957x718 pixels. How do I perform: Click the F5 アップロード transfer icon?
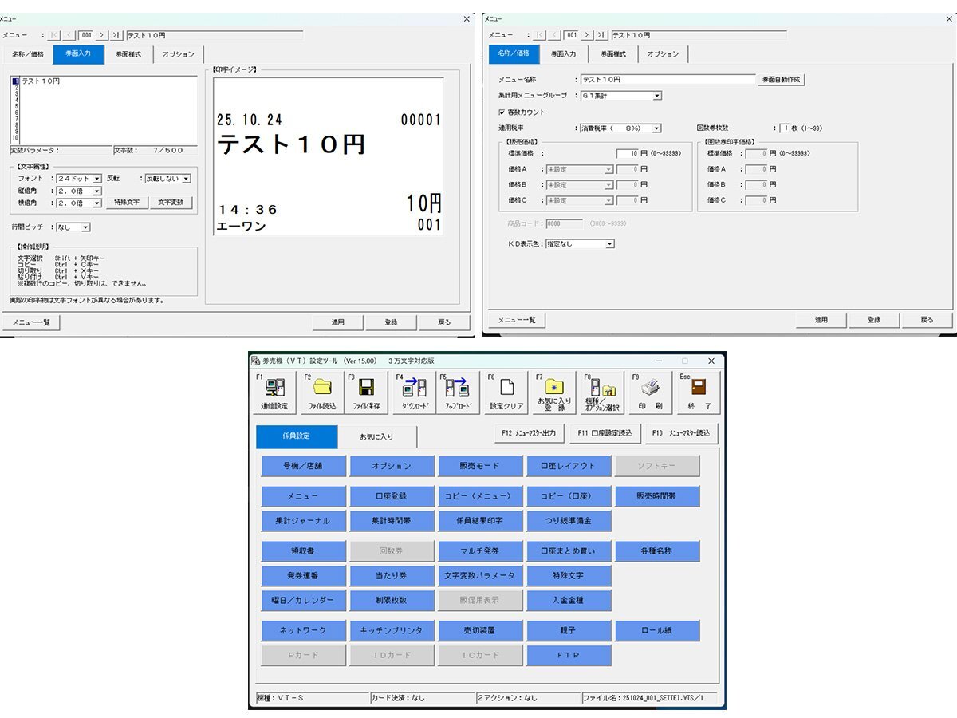[x=459, y=393]
